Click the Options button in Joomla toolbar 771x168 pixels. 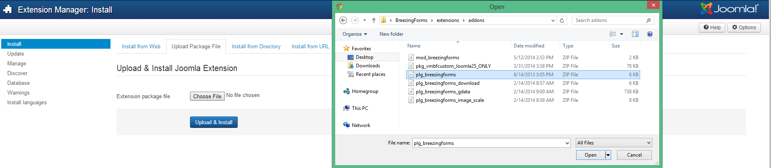coord(744,27)
